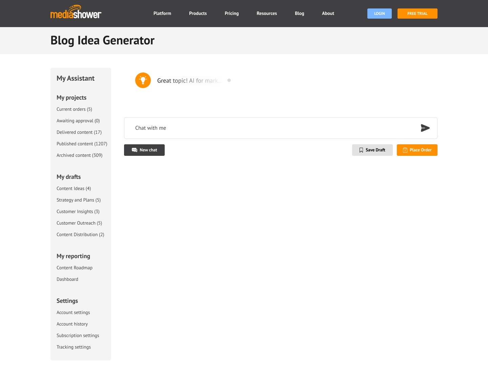This screenshot has height=376, width=488.
Task: Visit the Blog nav link
Action: coord(300,14)
